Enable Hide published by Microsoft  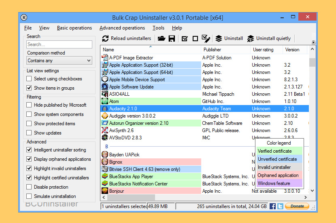point(29,105)
